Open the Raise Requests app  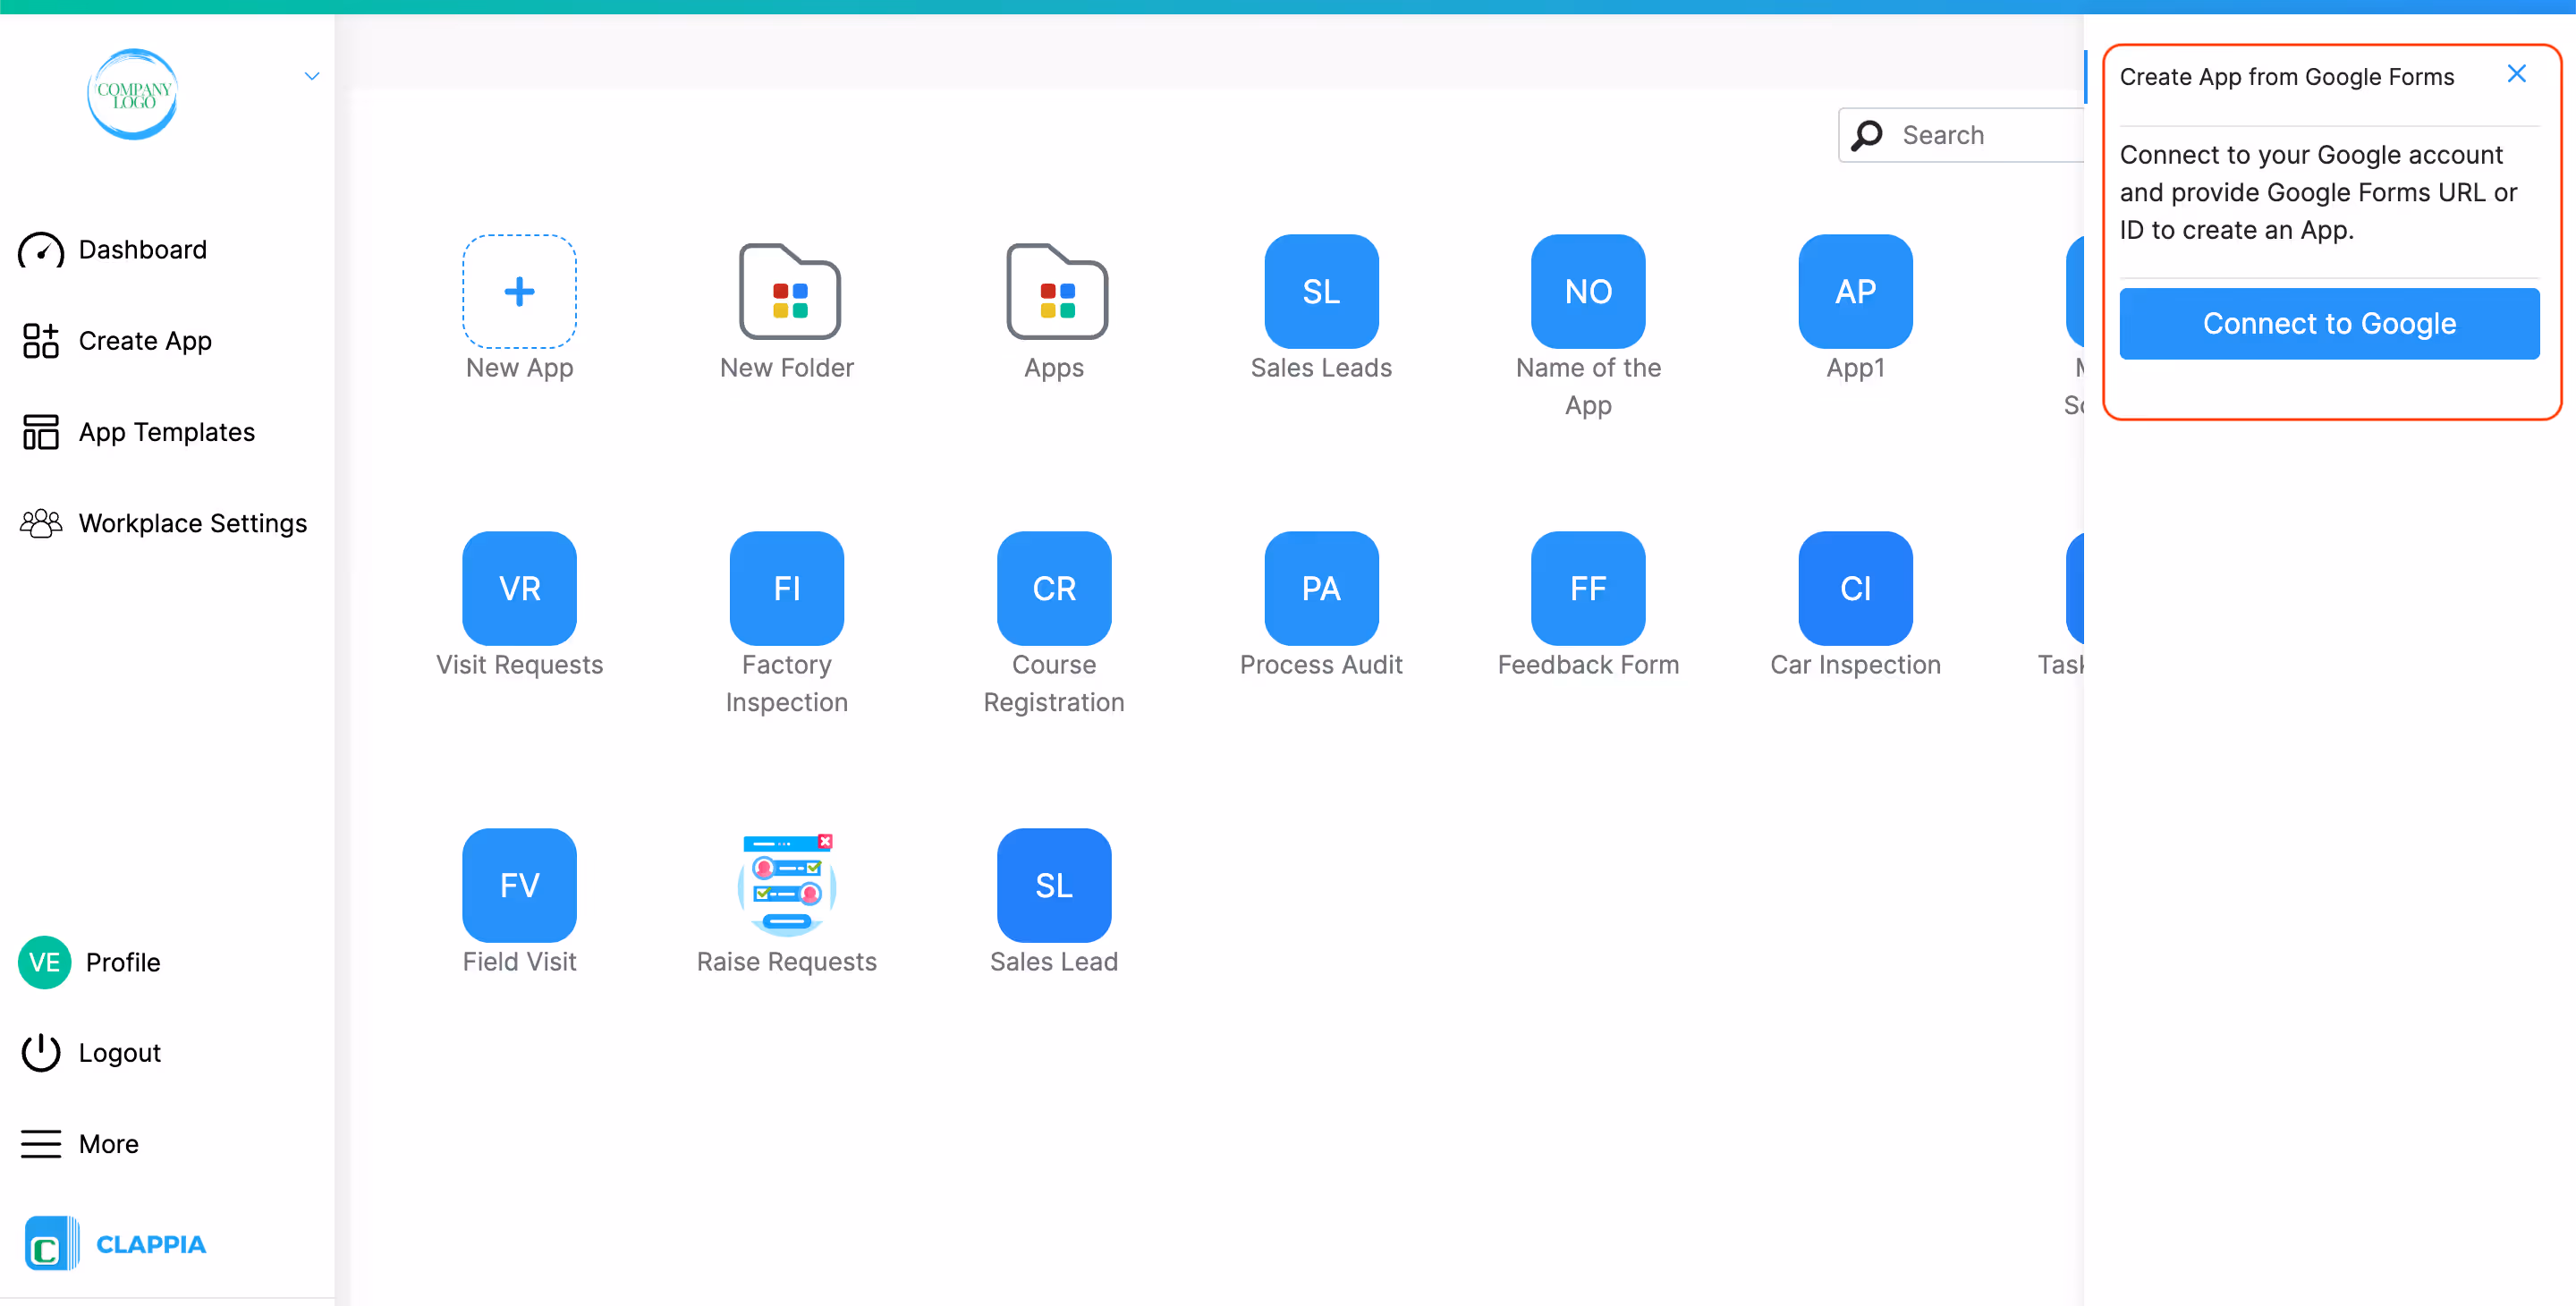click(x=787, y=884)
